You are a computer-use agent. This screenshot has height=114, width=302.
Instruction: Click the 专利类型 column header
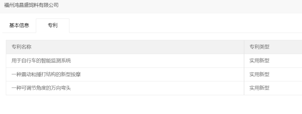259,47
